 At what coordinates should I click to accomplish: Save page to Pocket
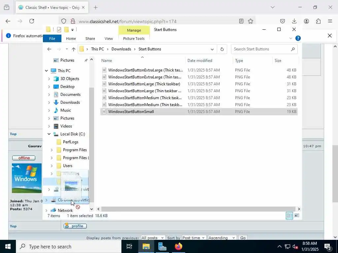click(283, 21)
